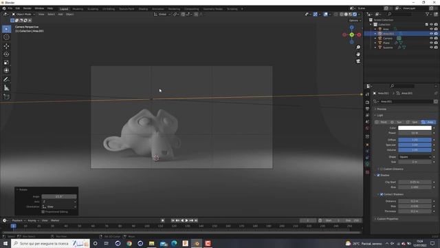Open the World properties tab icon
Viewport: 440px width, 248px height.
click(367, 128)
